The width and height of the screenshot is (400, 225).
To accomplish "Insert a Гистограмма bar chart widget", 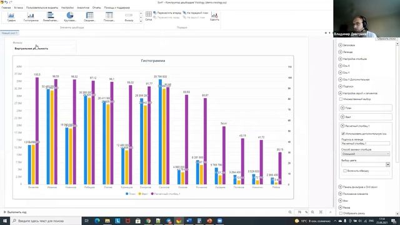I will 31,17.
